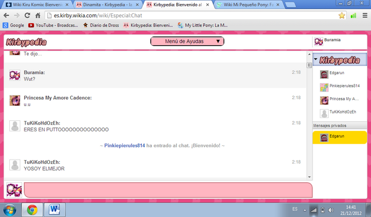Switch to Wiki Kiru Komic tab
The image size is (371, 217).
(37, 5)
